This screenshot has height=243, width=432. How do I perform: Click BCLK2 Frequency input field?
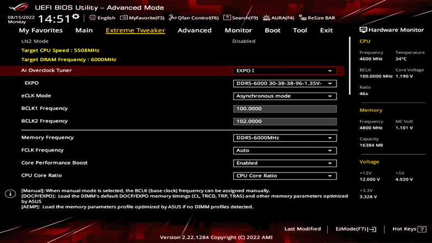285,121
